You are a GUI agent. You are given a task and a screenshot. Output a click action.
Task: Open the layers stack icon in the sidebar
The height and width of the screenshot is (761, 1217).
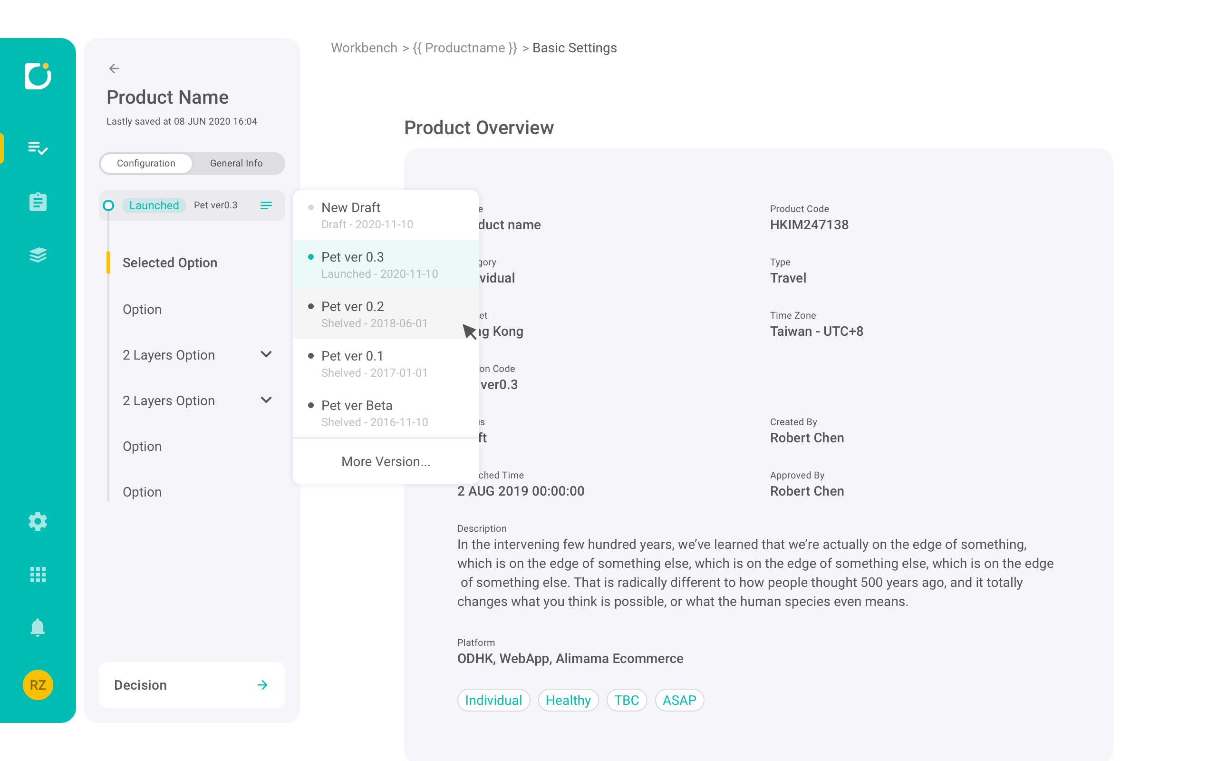click(x=38, y=255)
